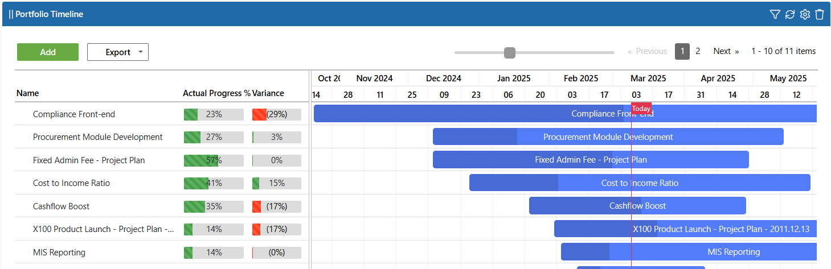Screen dimensions: 831x269
Task: Click the Feb 2025 month header
Action: click(x=581, y=78)
